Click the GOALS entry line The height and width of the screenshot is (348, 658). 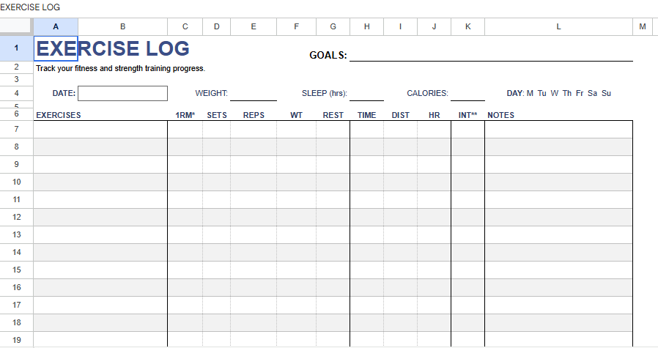pyautogui.click(x=491, y=55)
